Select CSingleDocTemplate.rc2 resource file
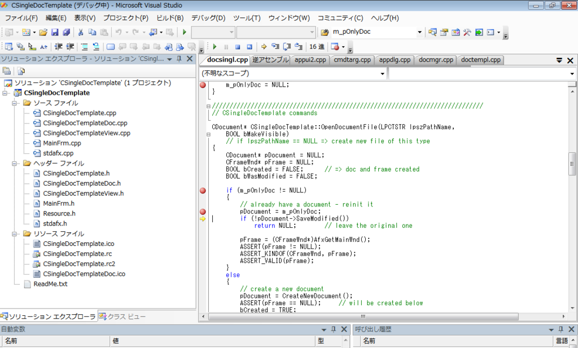This screenshot has height=348, width=578. (79, 263)
